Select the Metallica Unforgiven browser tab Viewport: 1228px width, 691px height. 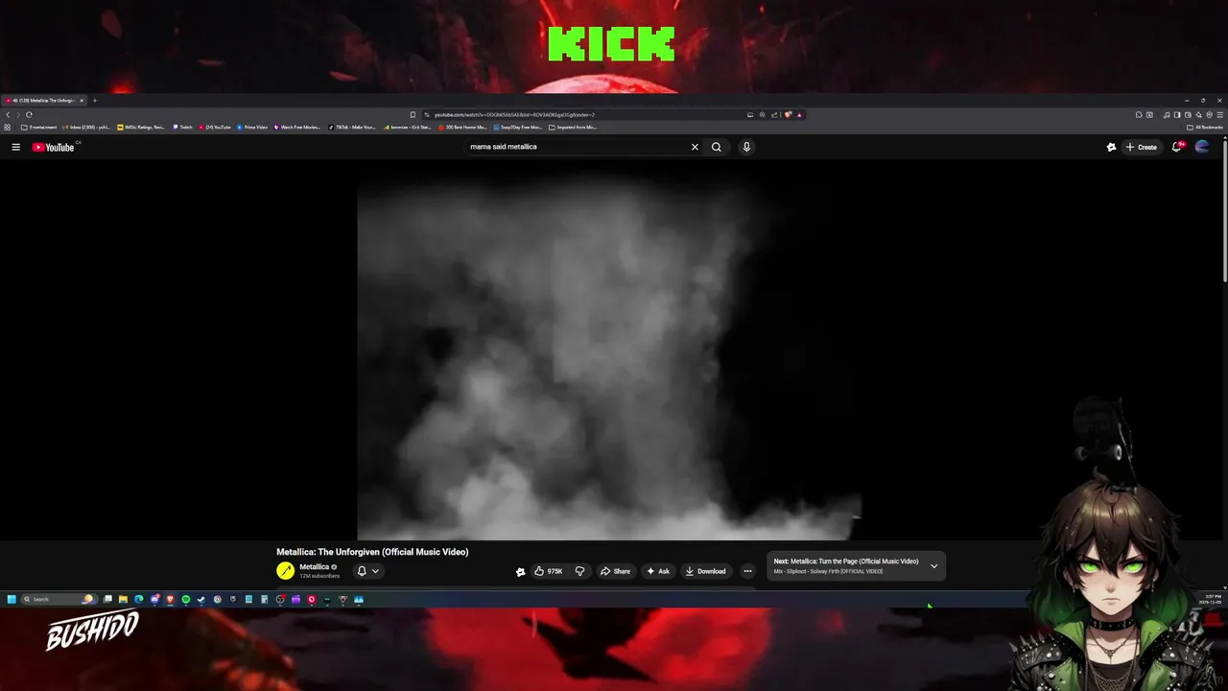(43, 101)
